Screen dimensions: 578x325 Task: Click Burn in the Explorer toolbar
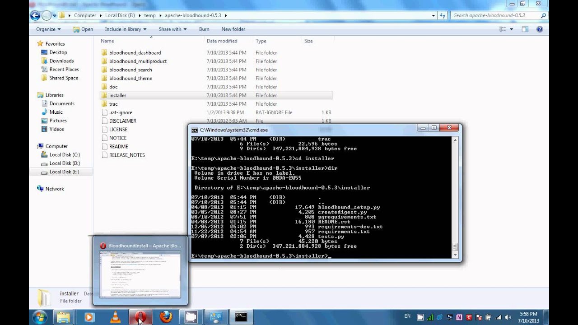pos(204,29)
